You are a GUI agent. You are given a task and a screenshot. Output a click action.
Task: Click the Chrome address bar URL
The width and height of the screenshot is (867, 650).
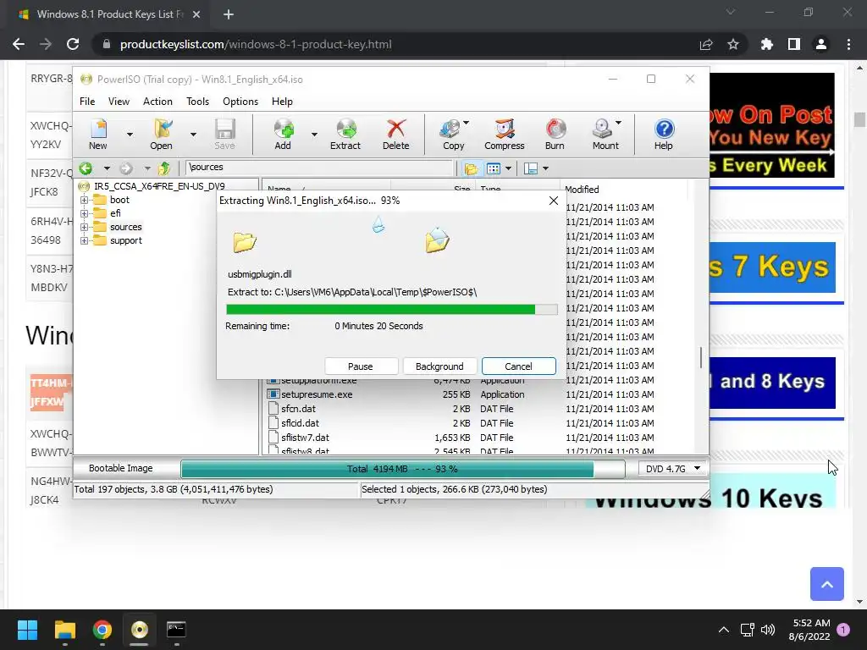(x=256, y=44)
